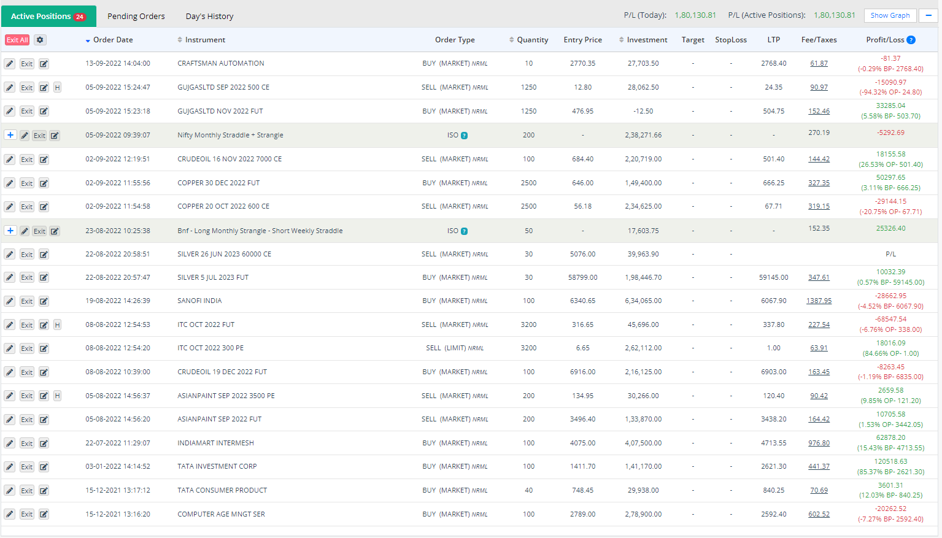Open note edit icon for CRAFTSMAN AUTOMATION
The height and width of the screenshot is (538, 942).
44,64
